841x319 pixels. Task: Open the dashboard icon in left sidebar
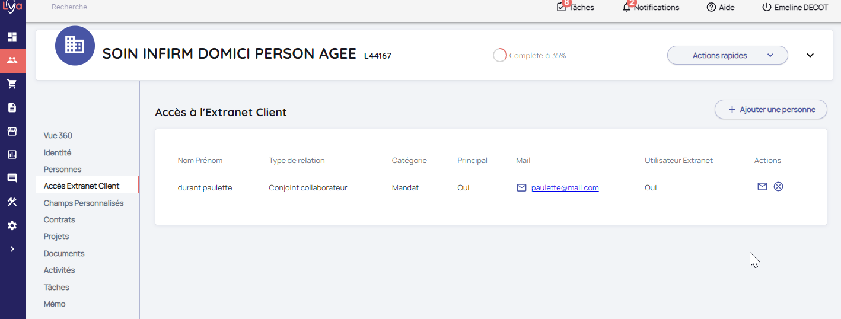12,37
